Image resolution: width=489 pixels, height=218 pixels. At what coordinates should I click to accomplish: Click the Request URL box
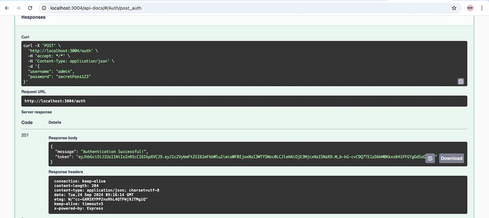point(244,101)
